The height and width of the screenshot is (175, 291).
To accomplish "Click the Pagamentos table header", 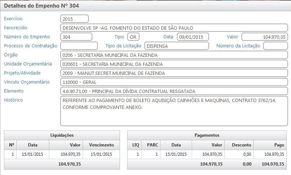I will click(x=207, y=135).
